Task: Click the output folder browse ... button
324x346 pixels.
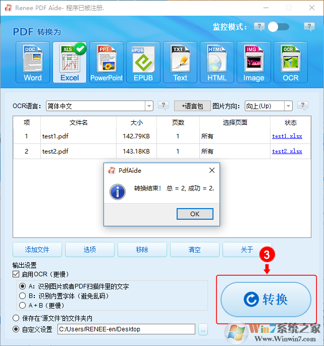Action: (203, 329)
